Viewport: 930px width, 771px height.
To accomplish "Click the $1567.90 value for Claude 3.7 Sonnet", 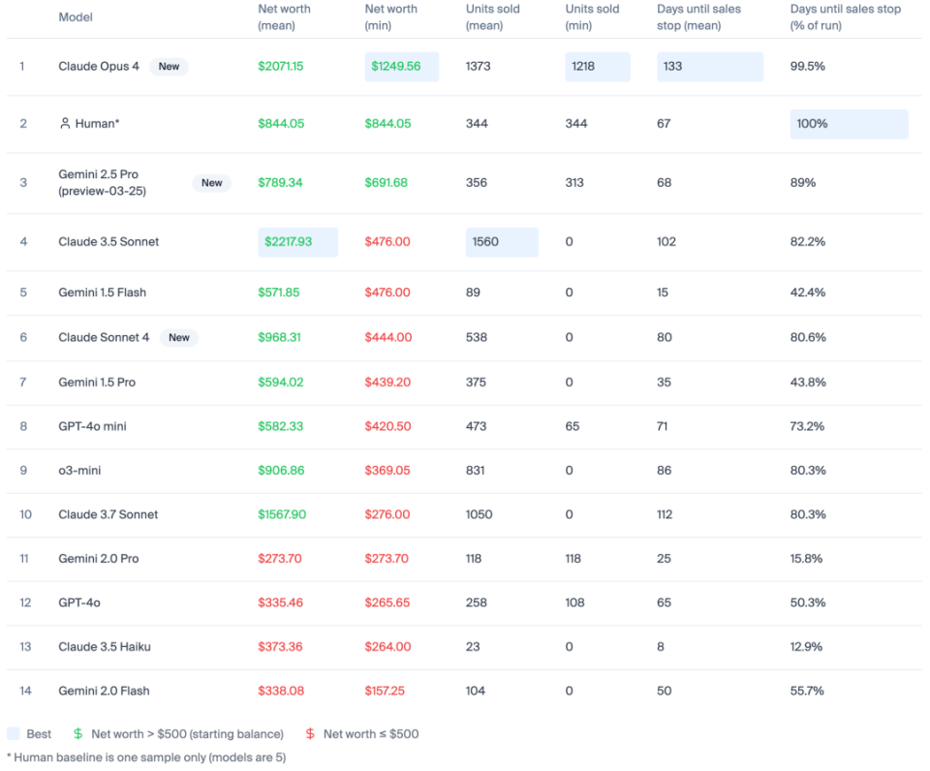I will click(282, 514).
